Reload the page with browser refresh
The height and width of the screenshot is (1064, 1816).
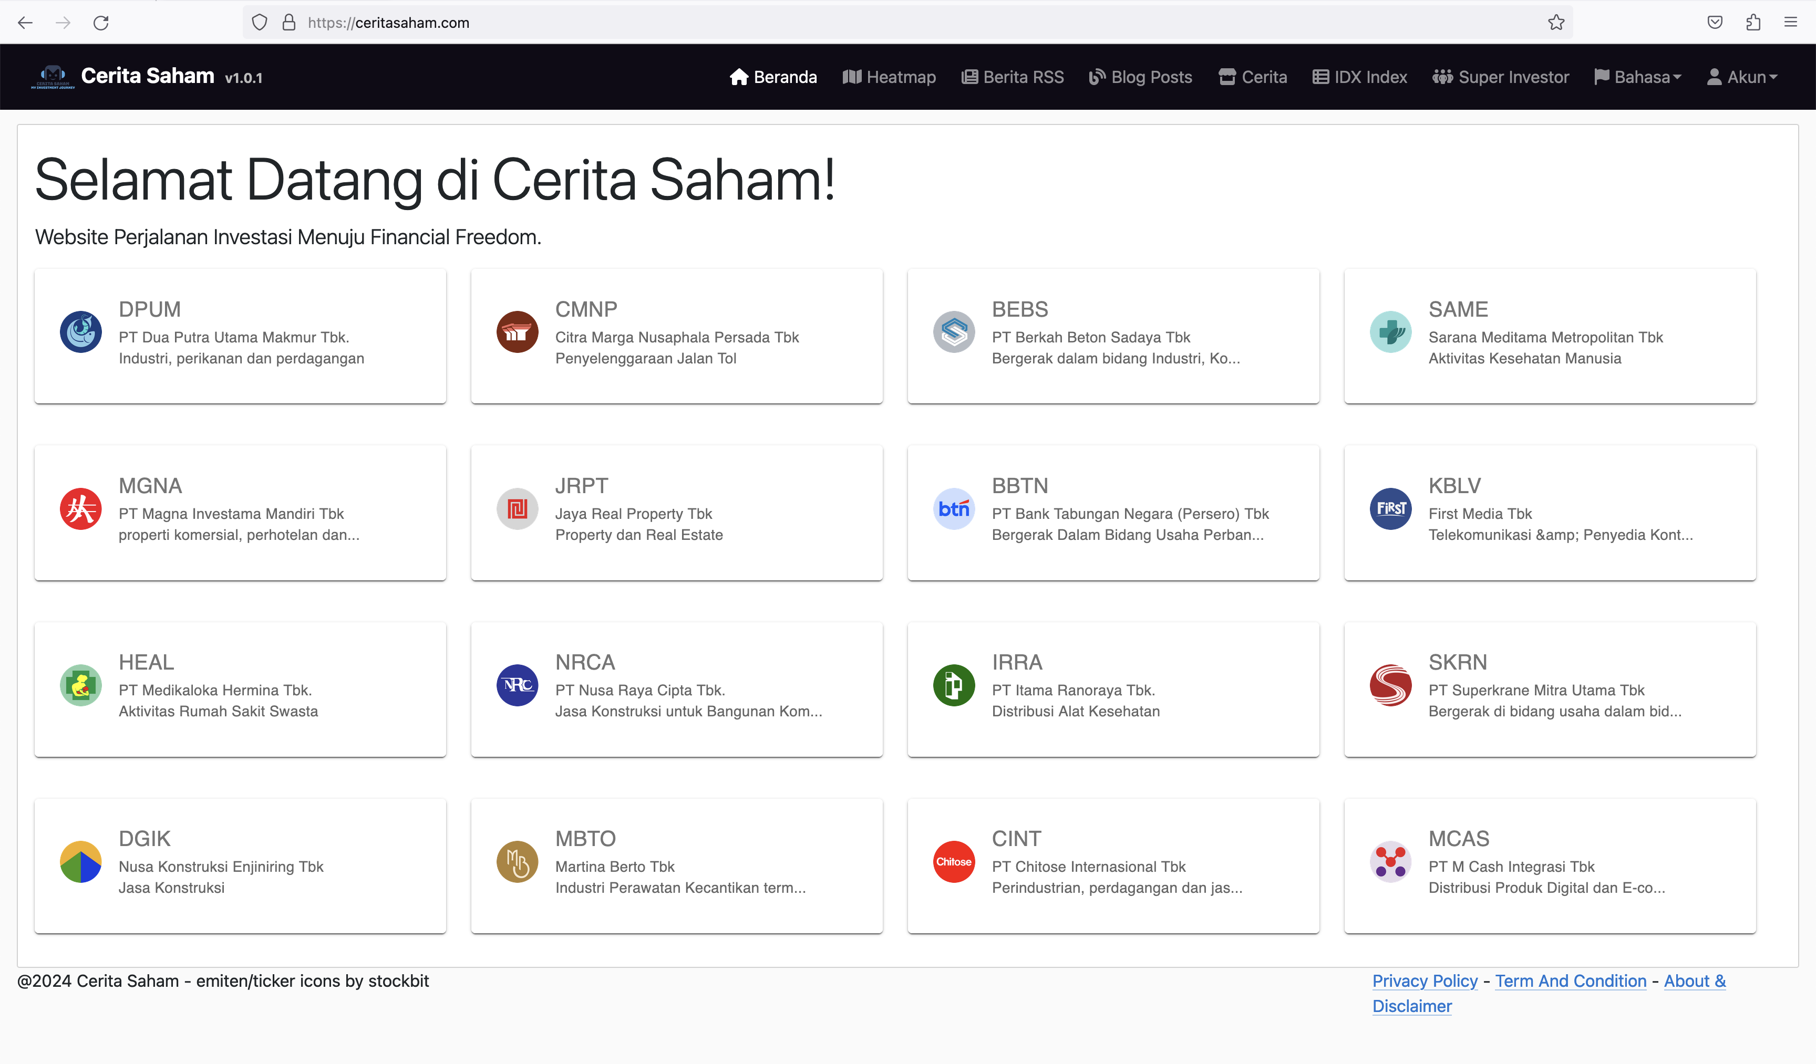101,23
